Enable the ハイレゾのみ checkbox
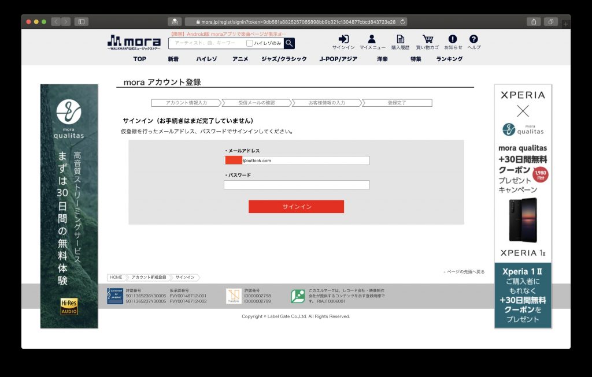The width and height of the screenshot is (592, 377). 250,43
